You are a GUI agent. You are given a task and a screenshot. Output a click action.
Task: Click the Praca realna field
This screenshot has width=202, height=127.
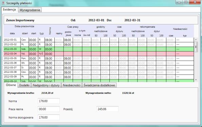pos(49,109)
